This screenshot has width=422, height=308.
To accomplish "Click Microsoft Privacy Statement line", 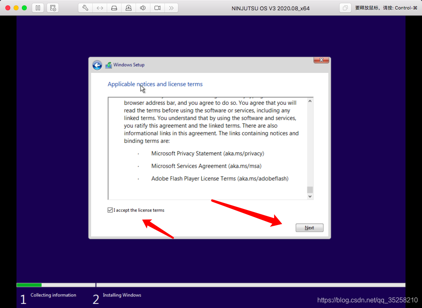I will pos(208,154).
